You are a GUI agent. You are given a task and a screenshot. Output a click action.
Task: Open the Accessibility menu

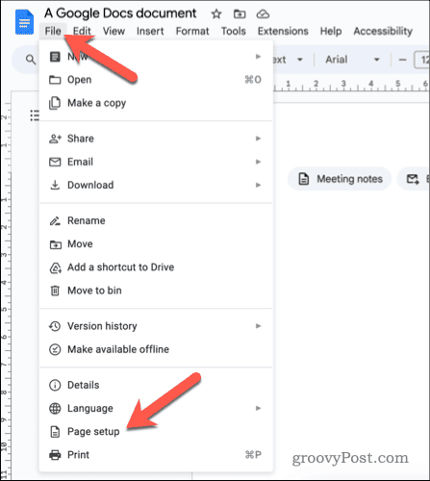383,31
